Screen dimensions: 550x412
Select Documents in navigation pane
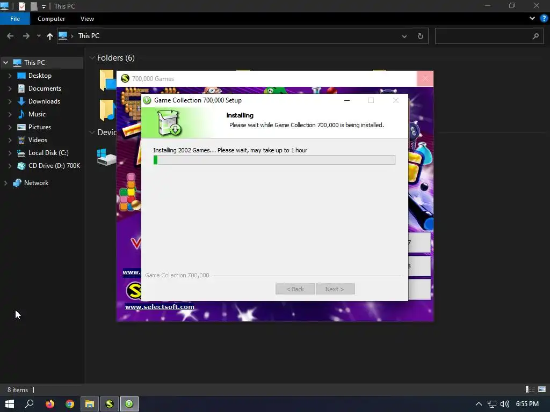click(45, 89)
